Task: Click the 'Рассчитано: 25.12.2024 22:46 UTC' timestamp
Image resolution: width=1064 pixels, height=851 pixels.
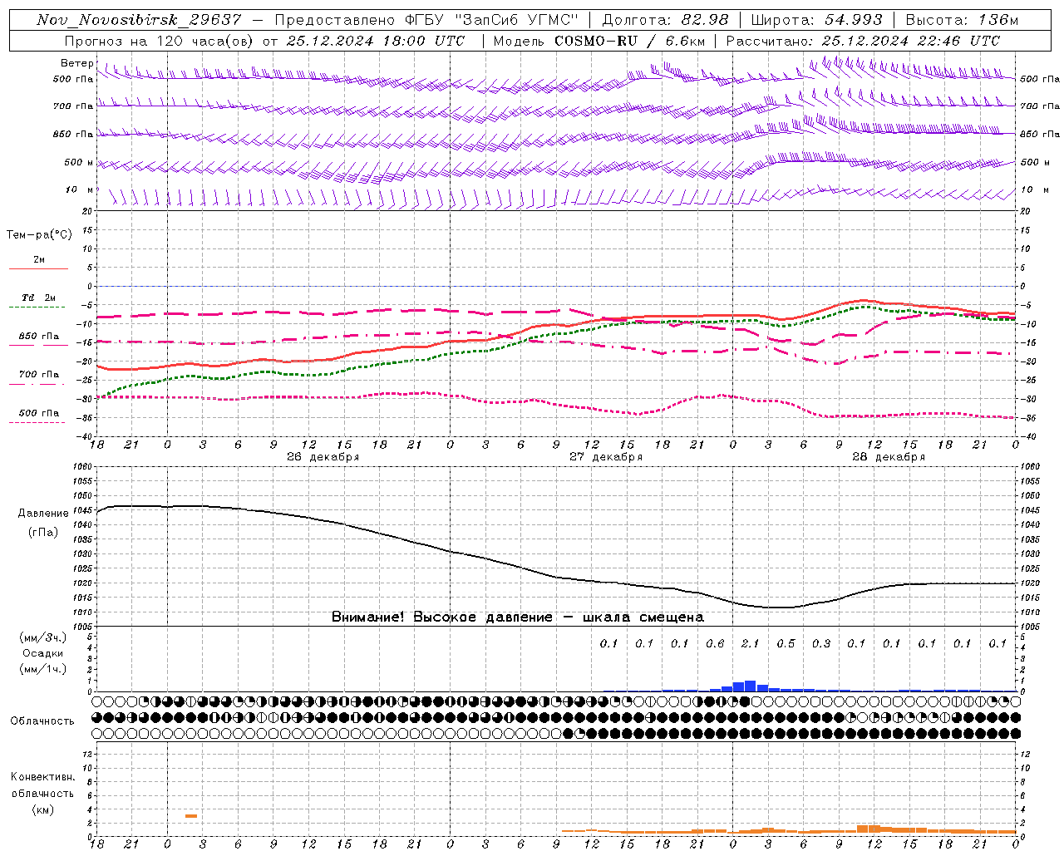Action: [x=863, y=41]
